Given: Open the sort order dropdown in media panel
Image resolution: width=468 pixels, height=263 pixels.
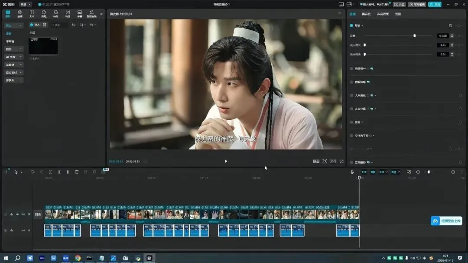Looking at the screenshot, I should (x=83, y=25).
